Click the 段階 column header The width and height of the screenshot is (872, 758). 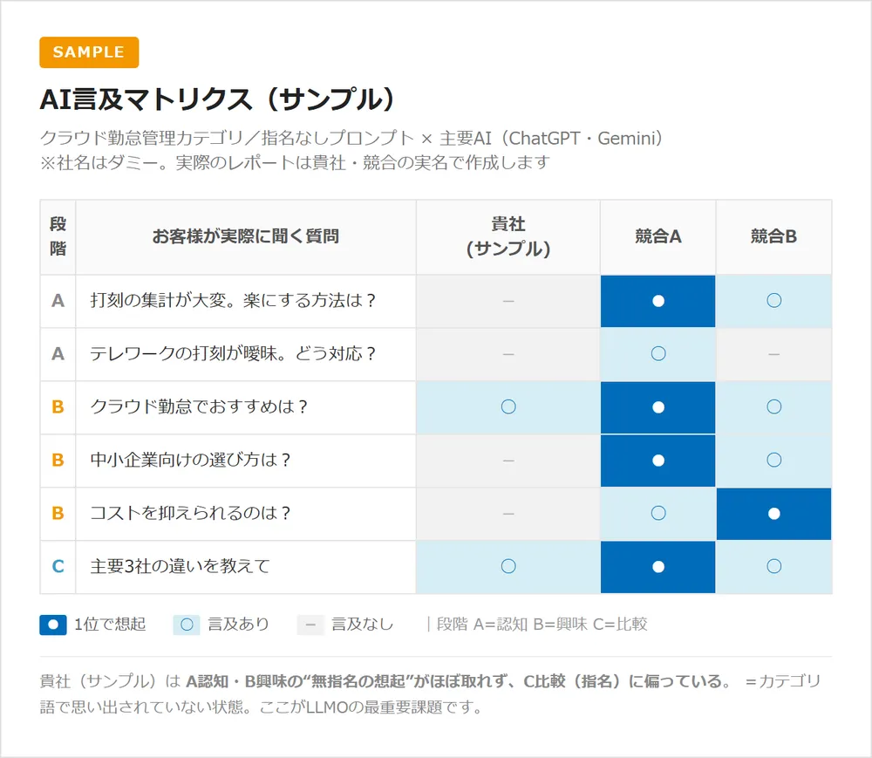tap(58, 236)
